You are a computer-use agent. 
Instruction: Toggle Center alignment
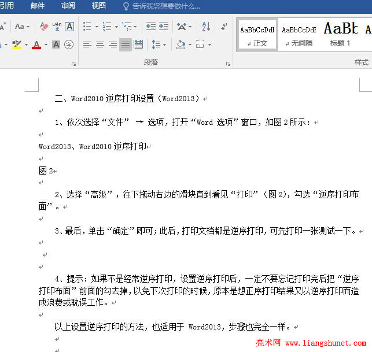[x=100, y=45]
